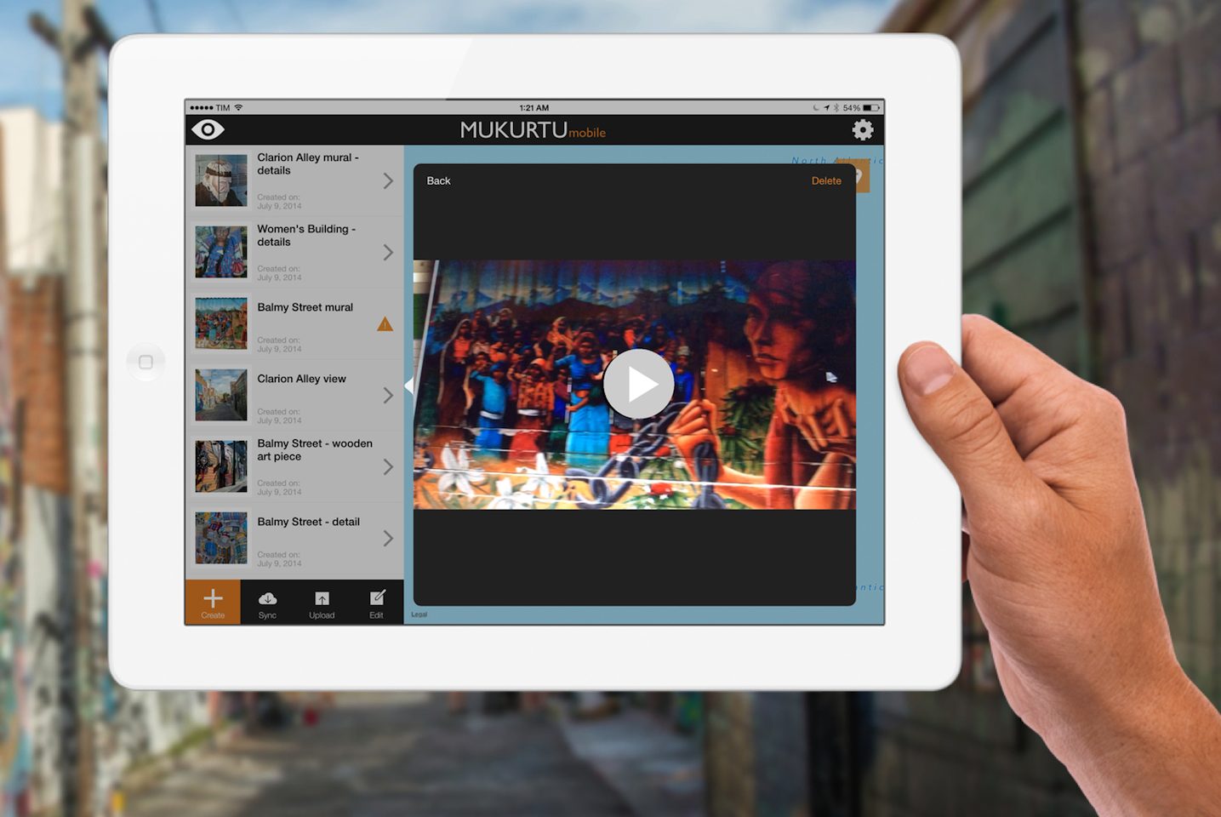Image resolution: width=1221 pixels, height=817 pixels.
Task: Tap the Upload button
Action: tap(322, 603)
